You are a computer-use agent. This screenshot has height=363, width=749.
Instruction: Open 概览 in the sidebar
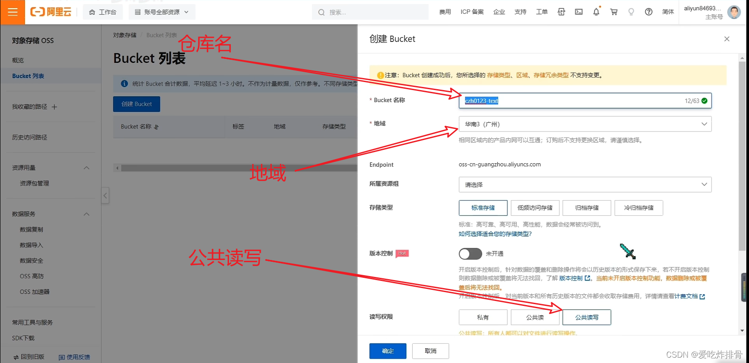tap(18, 60)
